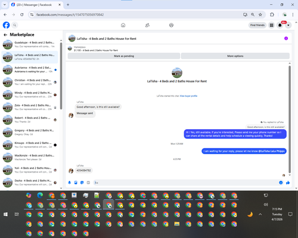Open the Robert conversation
The image size is (298, 238).
(x=30, y=120)
